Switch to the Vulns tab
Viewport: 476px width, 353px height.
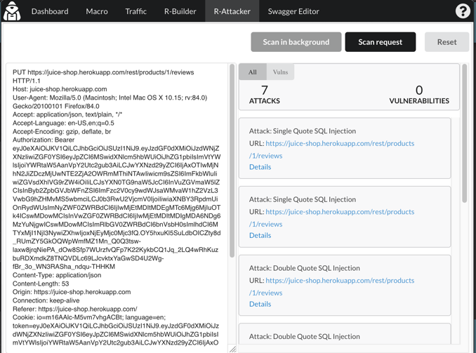(x=280, y=72)
